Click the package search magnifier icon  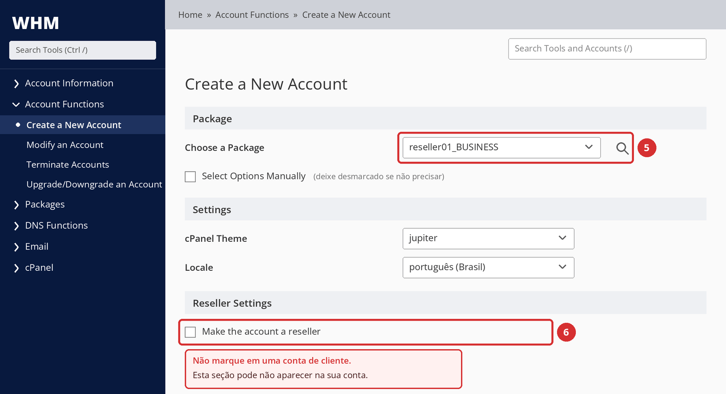(622, 148)
